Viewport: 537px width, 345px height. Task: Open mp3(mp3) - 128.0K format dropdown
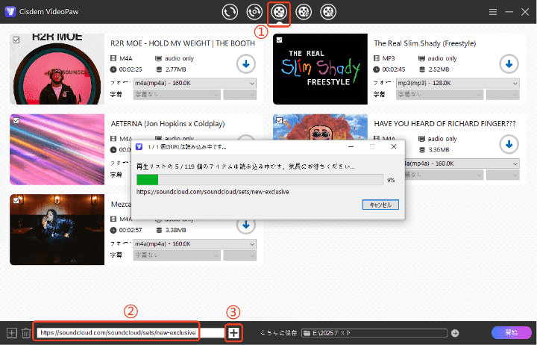(x=456, y=83)
